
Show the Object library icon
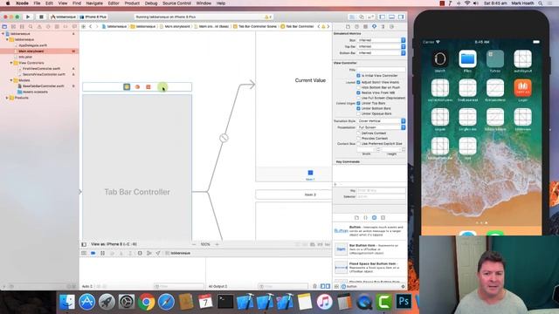click(x=374, y=217)
